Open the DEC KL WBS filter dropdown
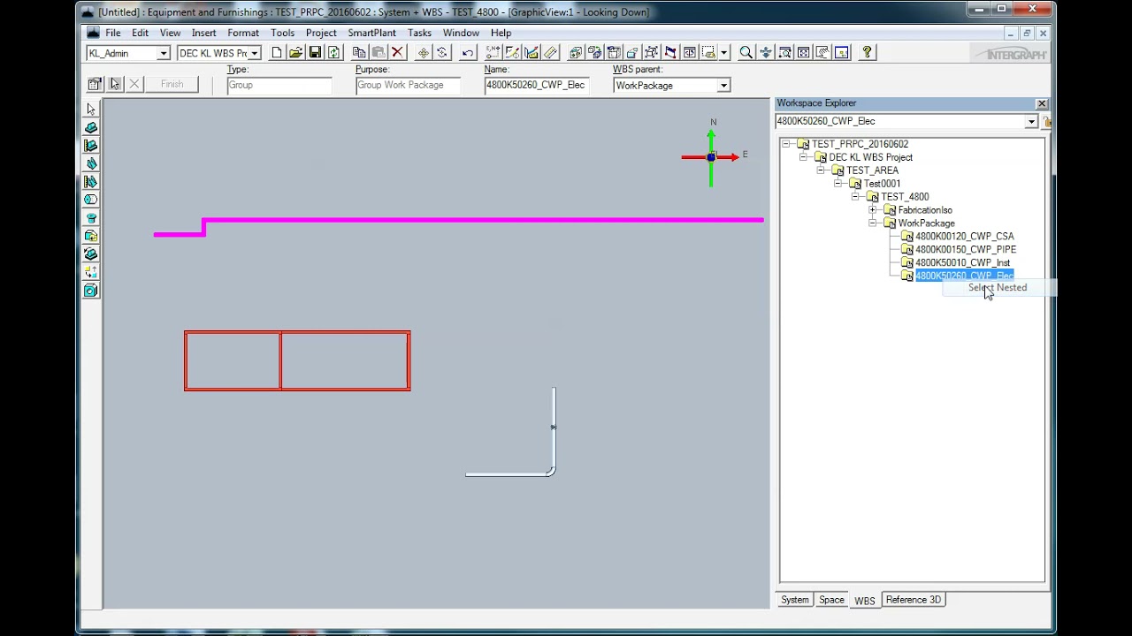The width and height of the screenshot is (1132, 636). pyautogui.click(x=254, y=53)
